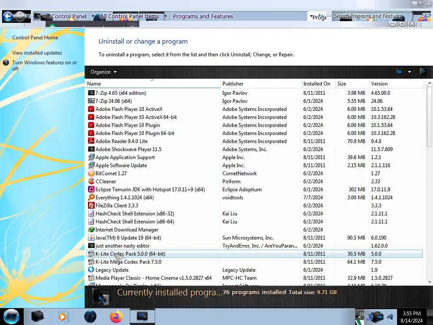Open the Control Panel Home link
433x325 pixels.
(35, 37)
